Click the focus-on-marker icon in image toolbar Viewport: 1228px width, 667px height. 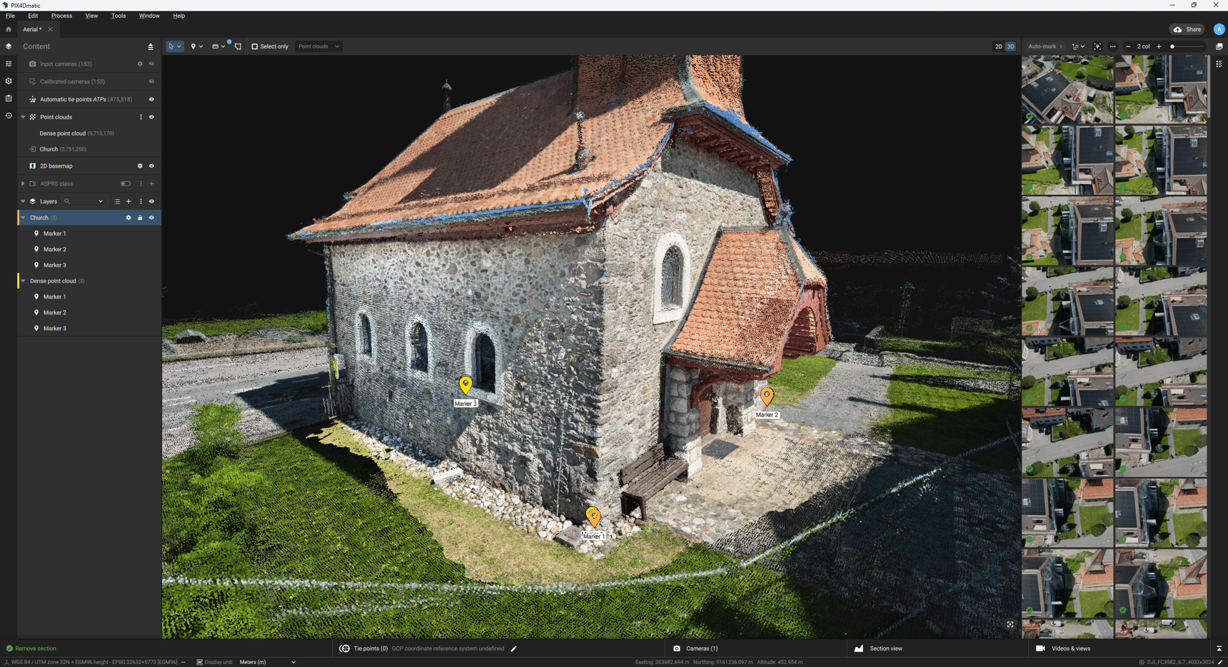[1097, 46]
